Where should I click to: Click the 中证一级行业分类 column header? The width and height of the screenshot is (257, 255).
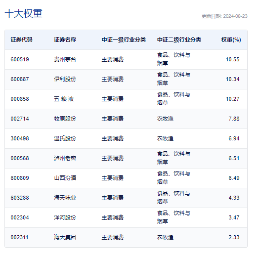tap(124, 40)
